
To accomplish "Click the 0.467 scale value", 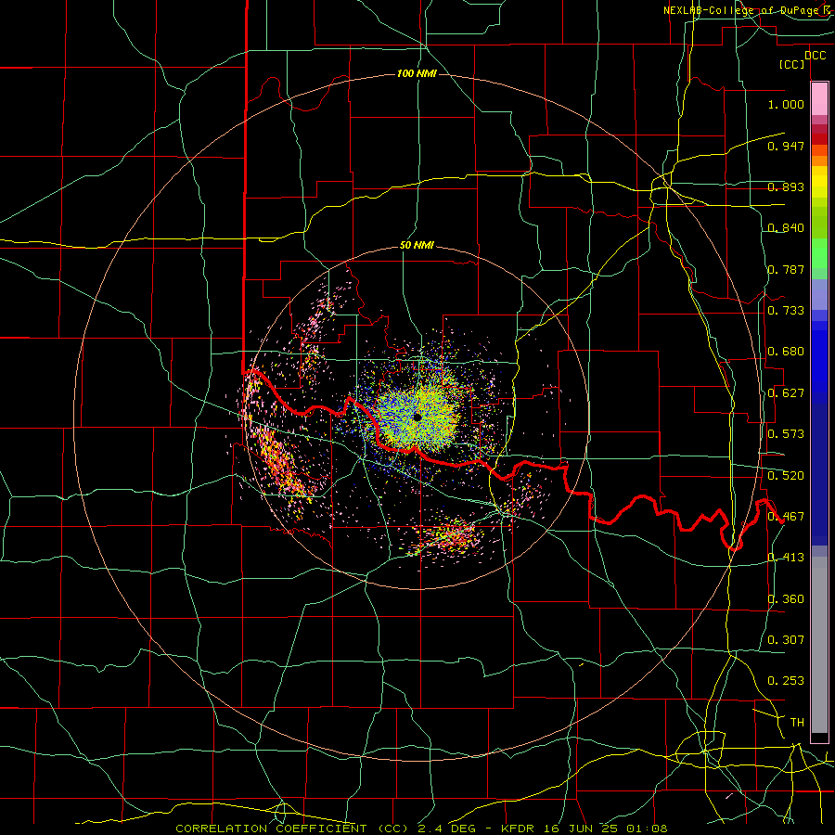I will (786, 517).
